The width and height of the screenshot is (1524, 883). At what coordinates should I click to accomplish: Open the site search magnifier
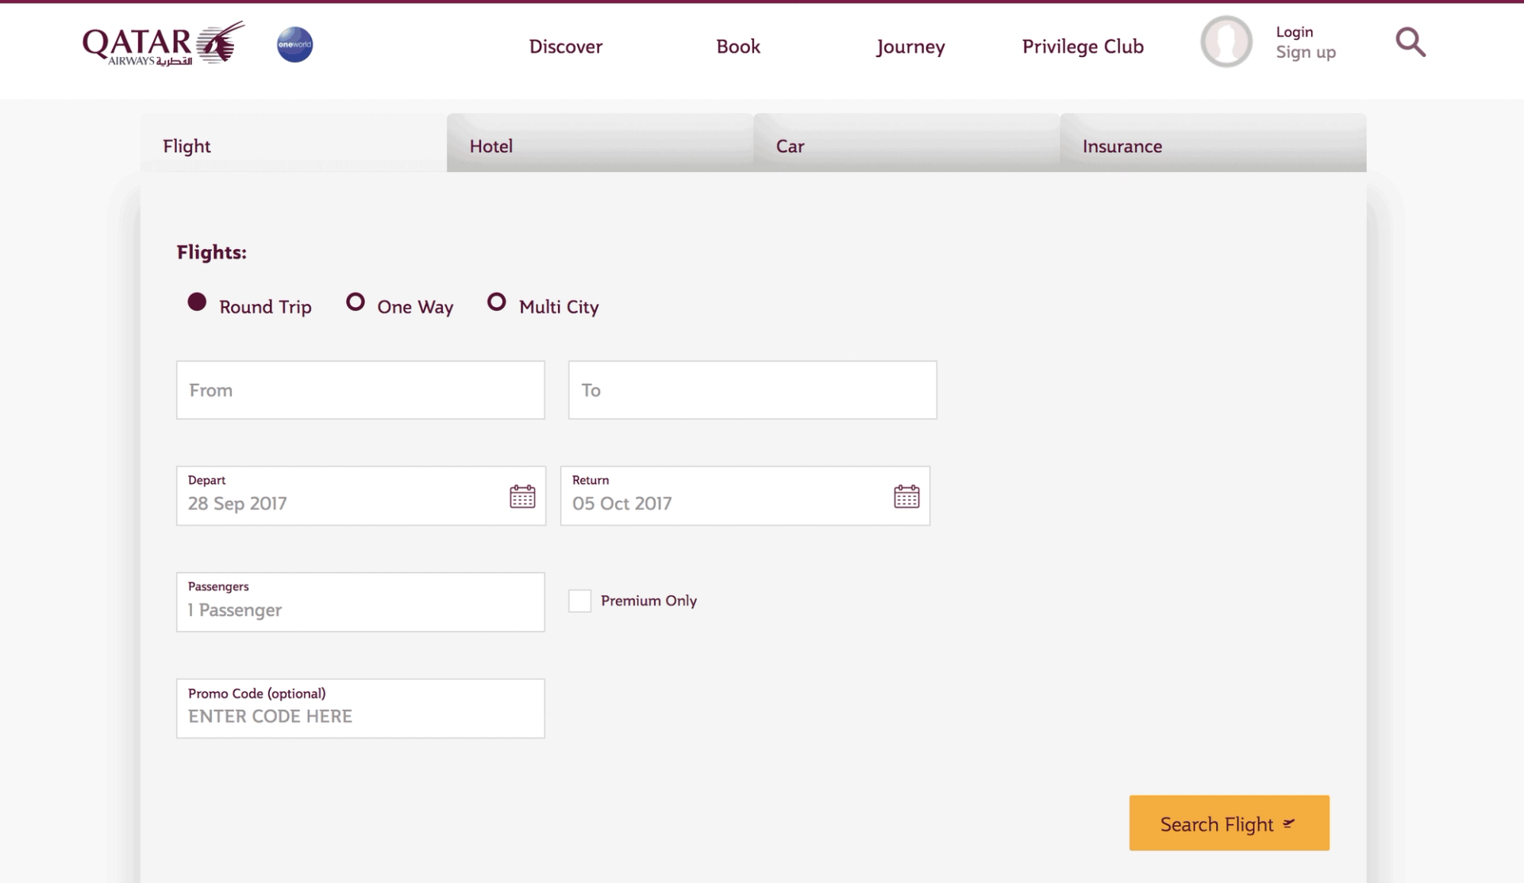click(1410, 43)
